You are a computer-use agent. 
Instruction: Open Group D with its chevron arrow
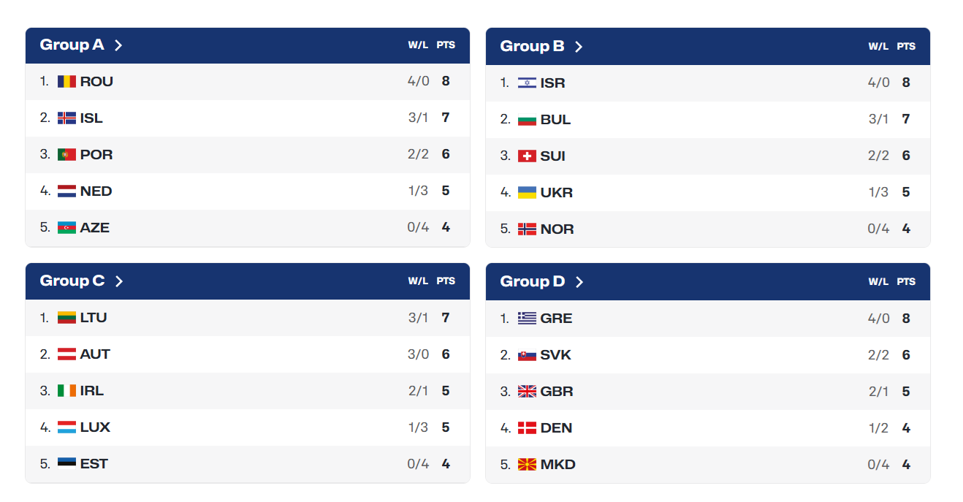(579, 282)
